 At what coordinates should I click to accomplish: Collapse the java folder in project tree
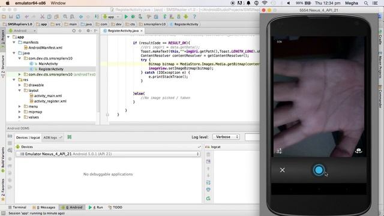14,53
